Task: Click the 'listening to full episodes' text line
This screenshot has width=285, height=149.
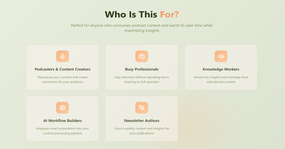Action: [x=142, y=82]
